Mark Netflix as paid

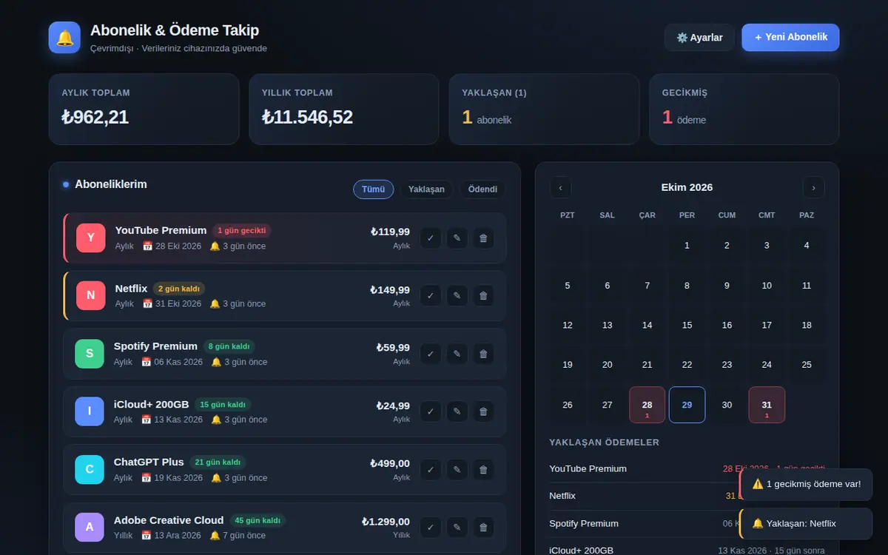coord(431,296)
